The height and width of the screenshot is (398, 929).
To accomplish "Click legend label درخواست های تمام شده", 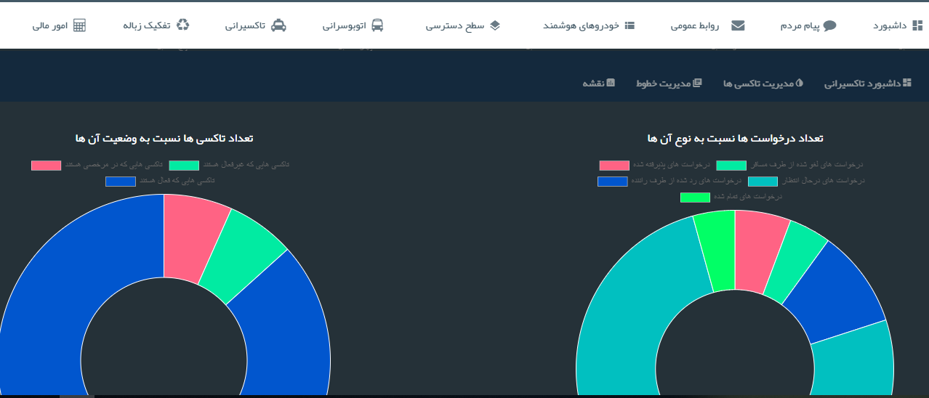I will point(747,197).
